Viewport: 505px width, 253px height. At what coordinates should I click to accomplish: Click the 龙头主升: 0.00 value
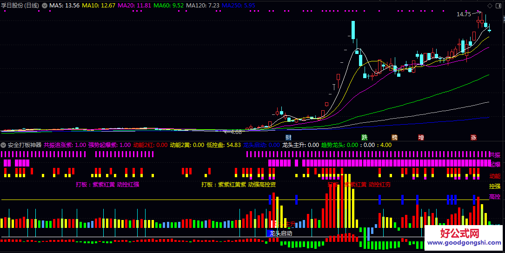tap(300, 145)
